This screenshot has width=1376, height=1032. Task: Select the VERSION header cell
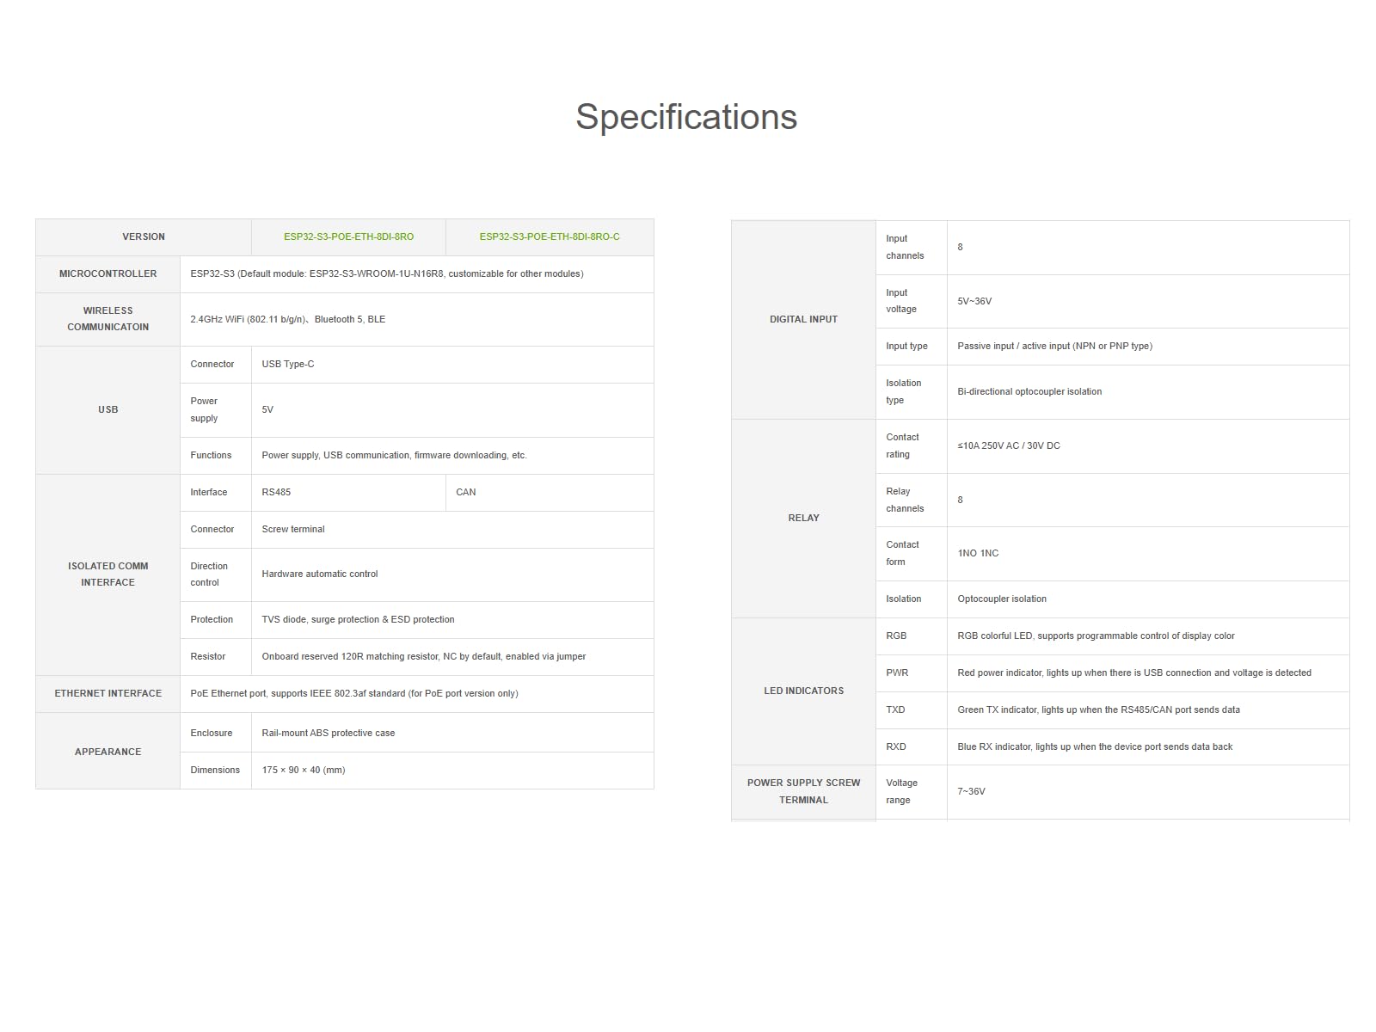pyautogui.click(x=144, y=236)
